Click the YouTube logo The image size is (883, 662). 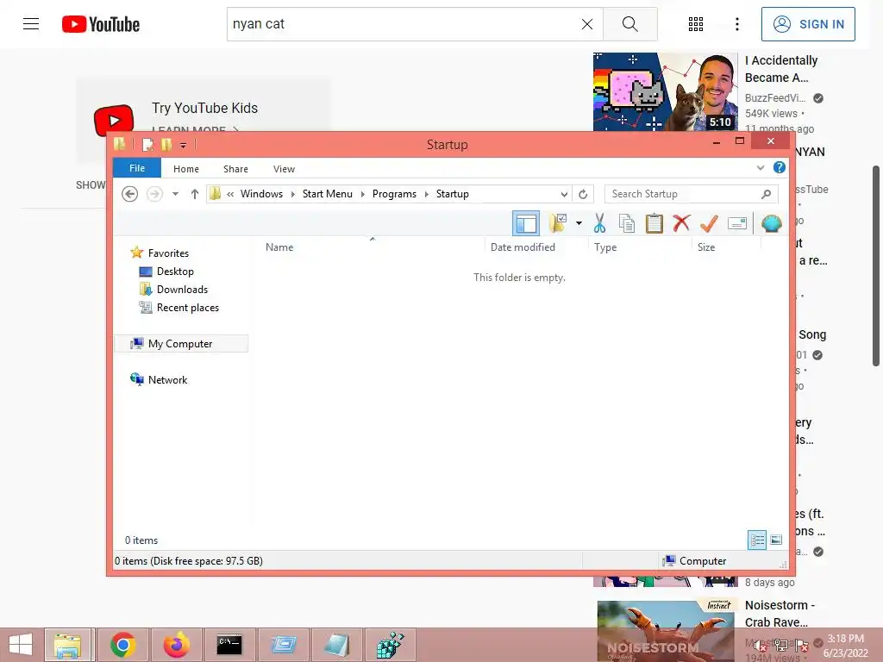[101, 24]
